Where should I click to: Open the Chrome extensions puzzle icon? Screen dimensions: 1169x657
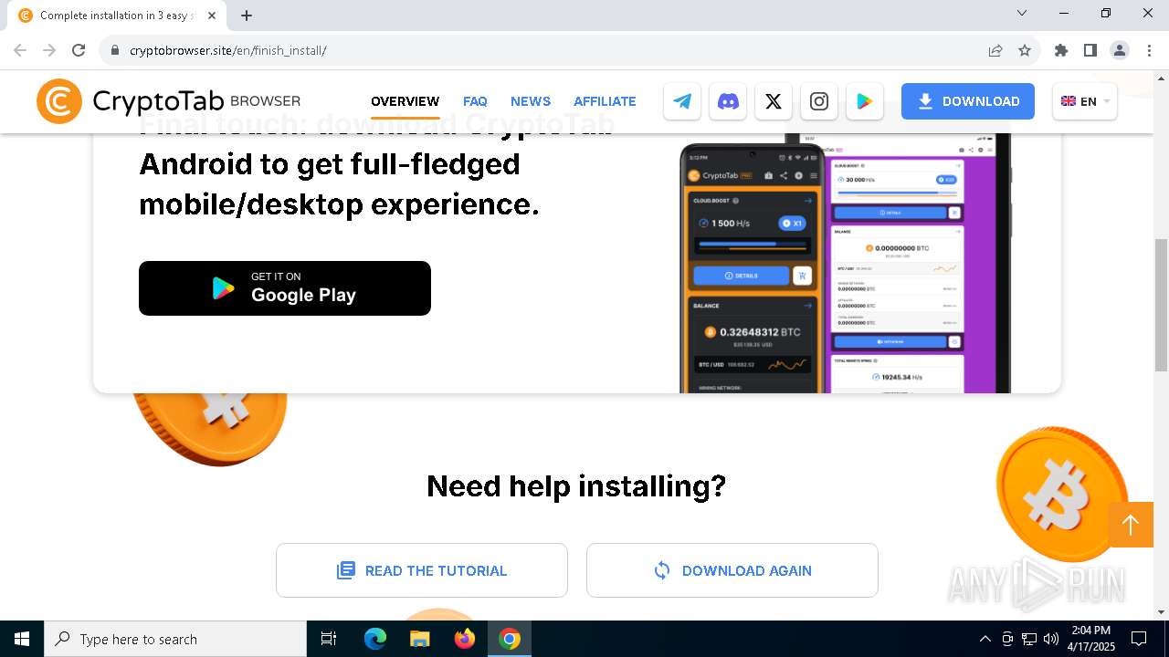pyautogui.click(x=1061, y=50)
